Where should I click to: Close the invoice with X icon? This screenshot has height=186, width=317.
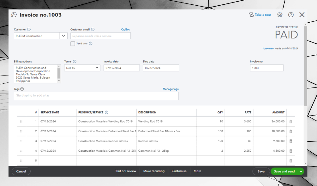[302, 15]
